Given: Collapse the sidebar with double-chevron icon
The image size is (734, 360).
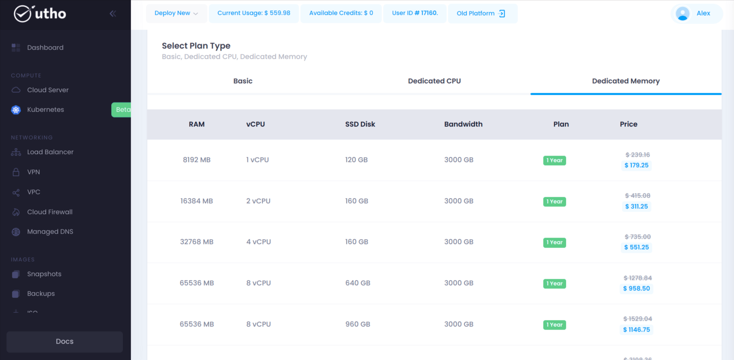Looking at the screenshot, I should coord(113,14).
